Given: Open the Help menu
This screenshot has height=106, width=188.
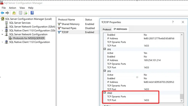Looking at the screenshot, I should [31, 8].
